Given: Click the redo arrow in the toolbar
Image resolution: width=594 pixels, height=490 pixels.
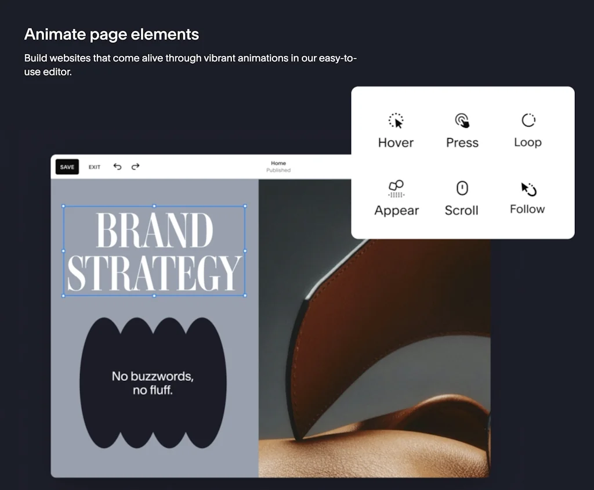Looking at the screenshot, I should 135,167.
